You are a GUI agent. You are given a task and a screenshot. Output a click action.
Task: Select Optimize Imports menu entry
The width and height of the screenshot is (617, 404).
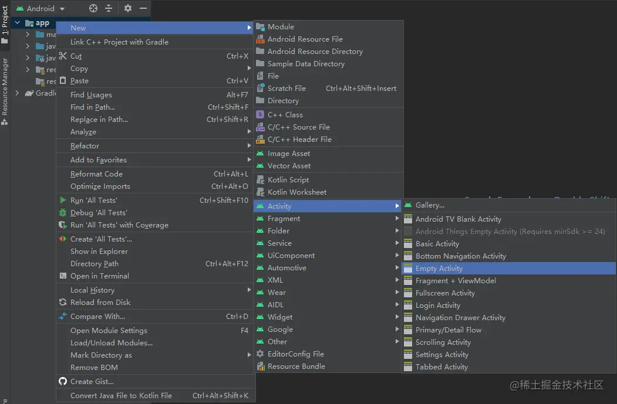tap(154, 186)
